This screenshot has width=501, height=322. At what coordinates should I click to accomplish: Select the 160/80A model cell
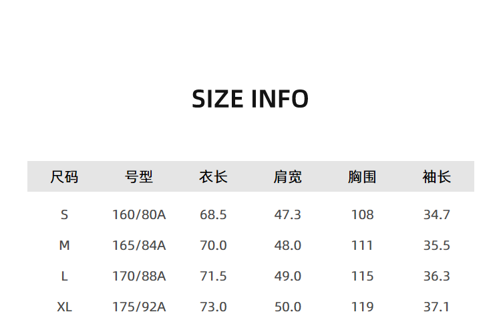[x=139, y=214]
